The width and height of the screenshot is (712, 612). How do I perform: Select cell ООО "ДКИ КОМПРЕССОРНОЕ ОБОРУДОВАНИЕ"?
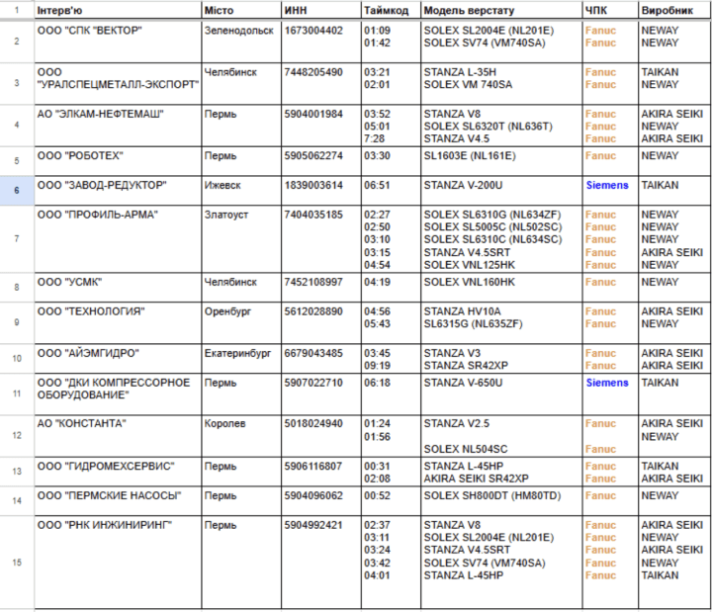(x=118, y=394)
